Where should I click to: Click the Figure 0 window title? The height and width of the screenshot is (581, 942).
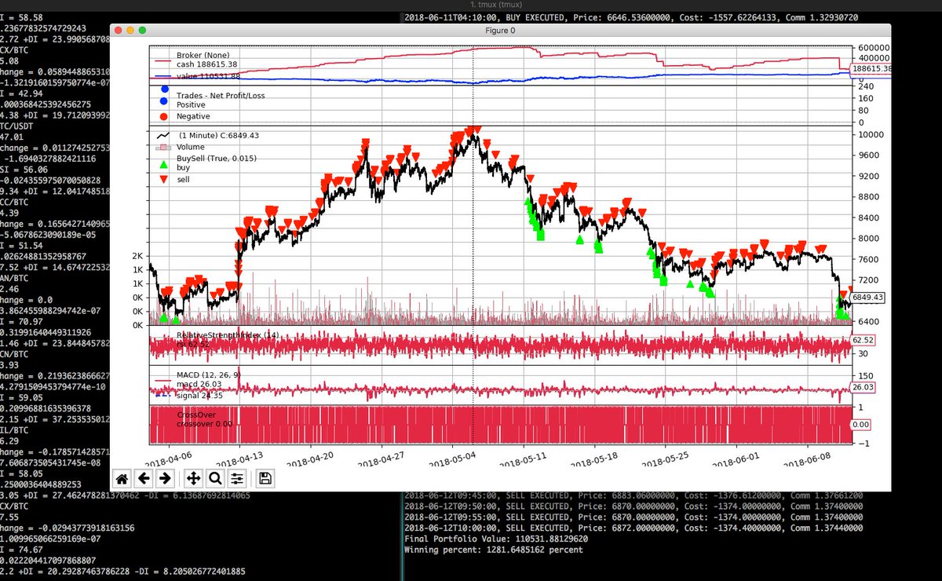(x=501, y=31)
